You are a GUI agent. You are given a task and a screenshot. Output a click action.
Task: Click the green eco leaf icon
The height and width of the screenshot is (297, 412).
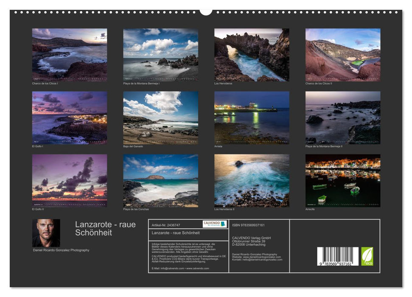click(x=367, y=256)
